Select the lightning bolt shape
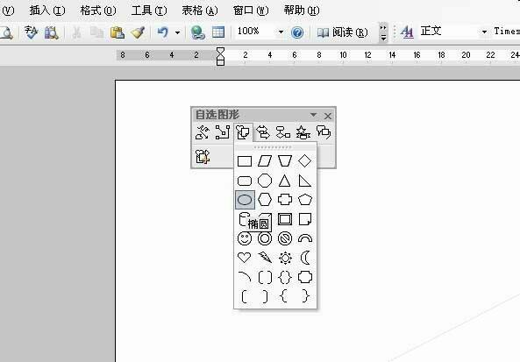Screen dimensions: 520x362 (x=265, y=258)
